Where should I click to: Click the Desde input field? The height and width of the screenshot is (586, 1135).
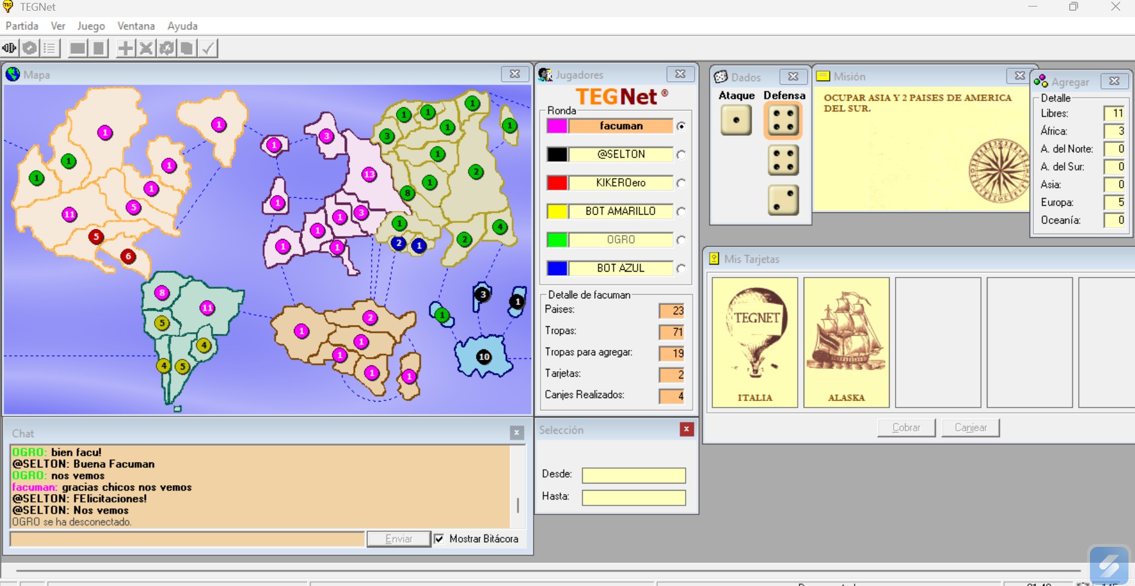[x=634, y=475]
